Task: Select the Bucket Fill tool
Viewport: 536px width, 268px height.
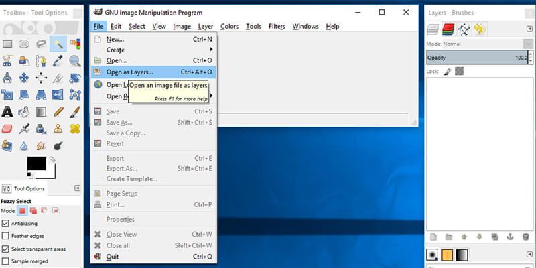Action: click(24, 111)
